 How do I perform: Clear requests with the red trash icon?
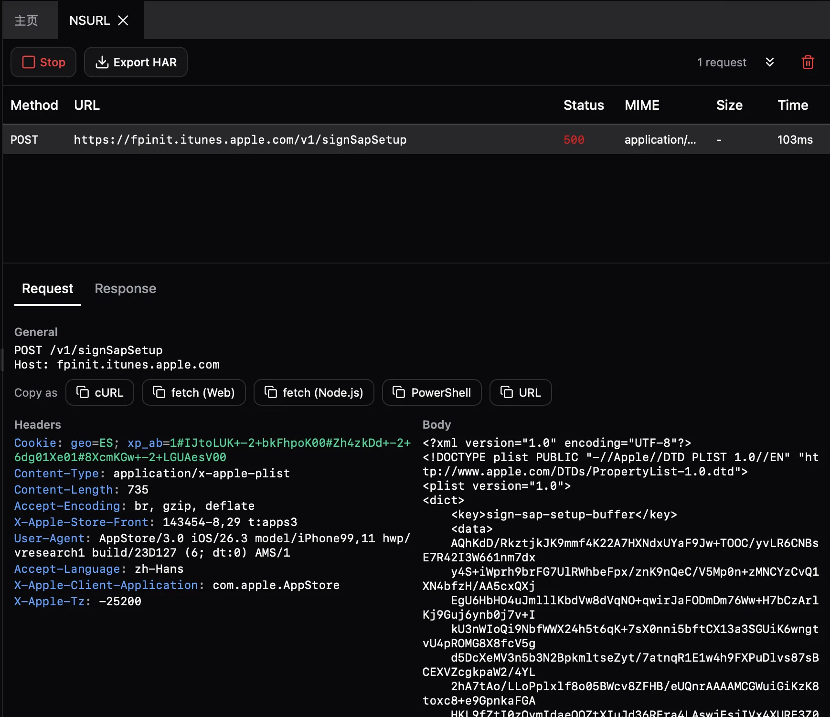pos(808,62)
